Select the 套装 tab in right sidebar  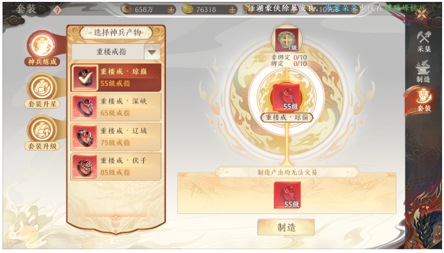tap(424, 101)
